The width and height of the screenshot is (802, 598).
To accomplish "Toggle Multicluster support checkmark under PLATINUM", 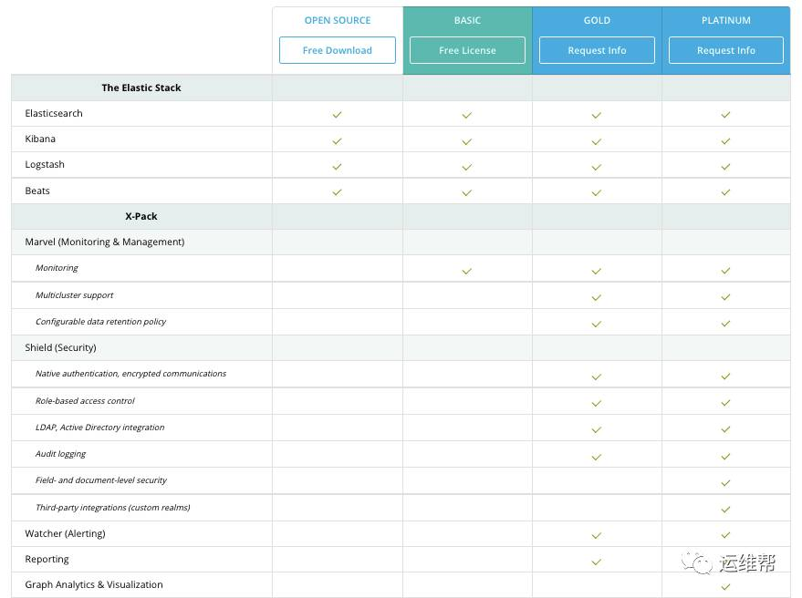I will (725, 296).
